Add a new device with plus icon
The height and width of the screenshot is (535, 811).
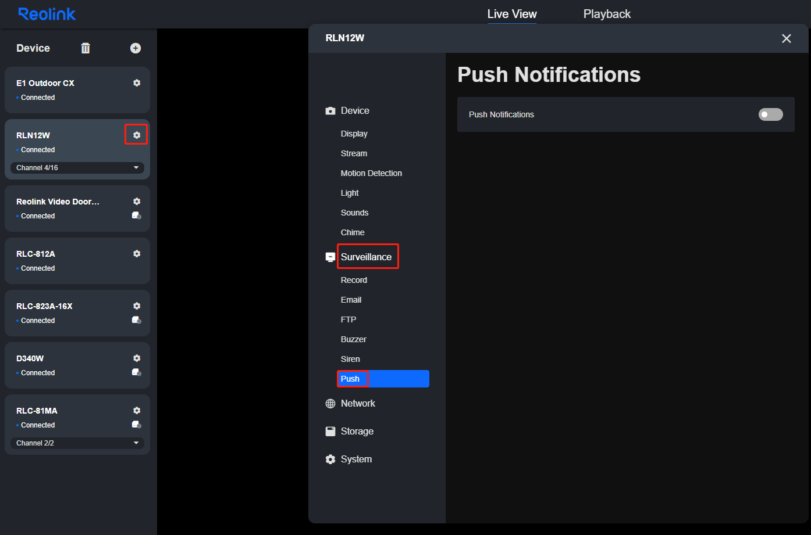tap(136, 48)
